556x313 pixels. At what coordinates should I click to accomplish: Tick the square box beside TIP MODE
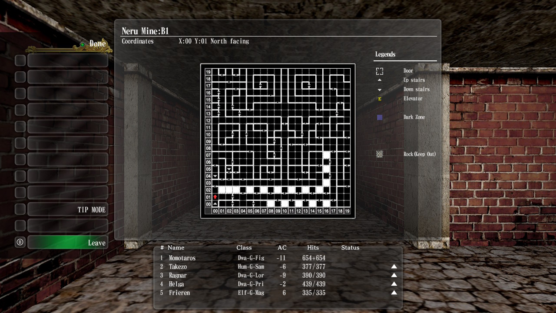(20, 209)
